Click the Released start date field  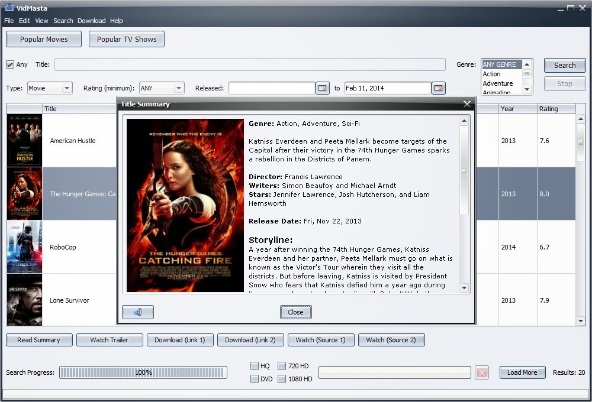[272, 88]
